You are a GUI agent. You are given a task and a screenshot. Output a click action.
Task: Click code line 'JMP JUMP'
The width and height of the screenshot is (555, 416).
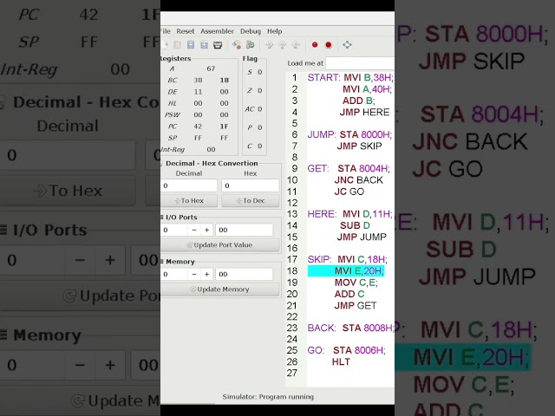362,237
